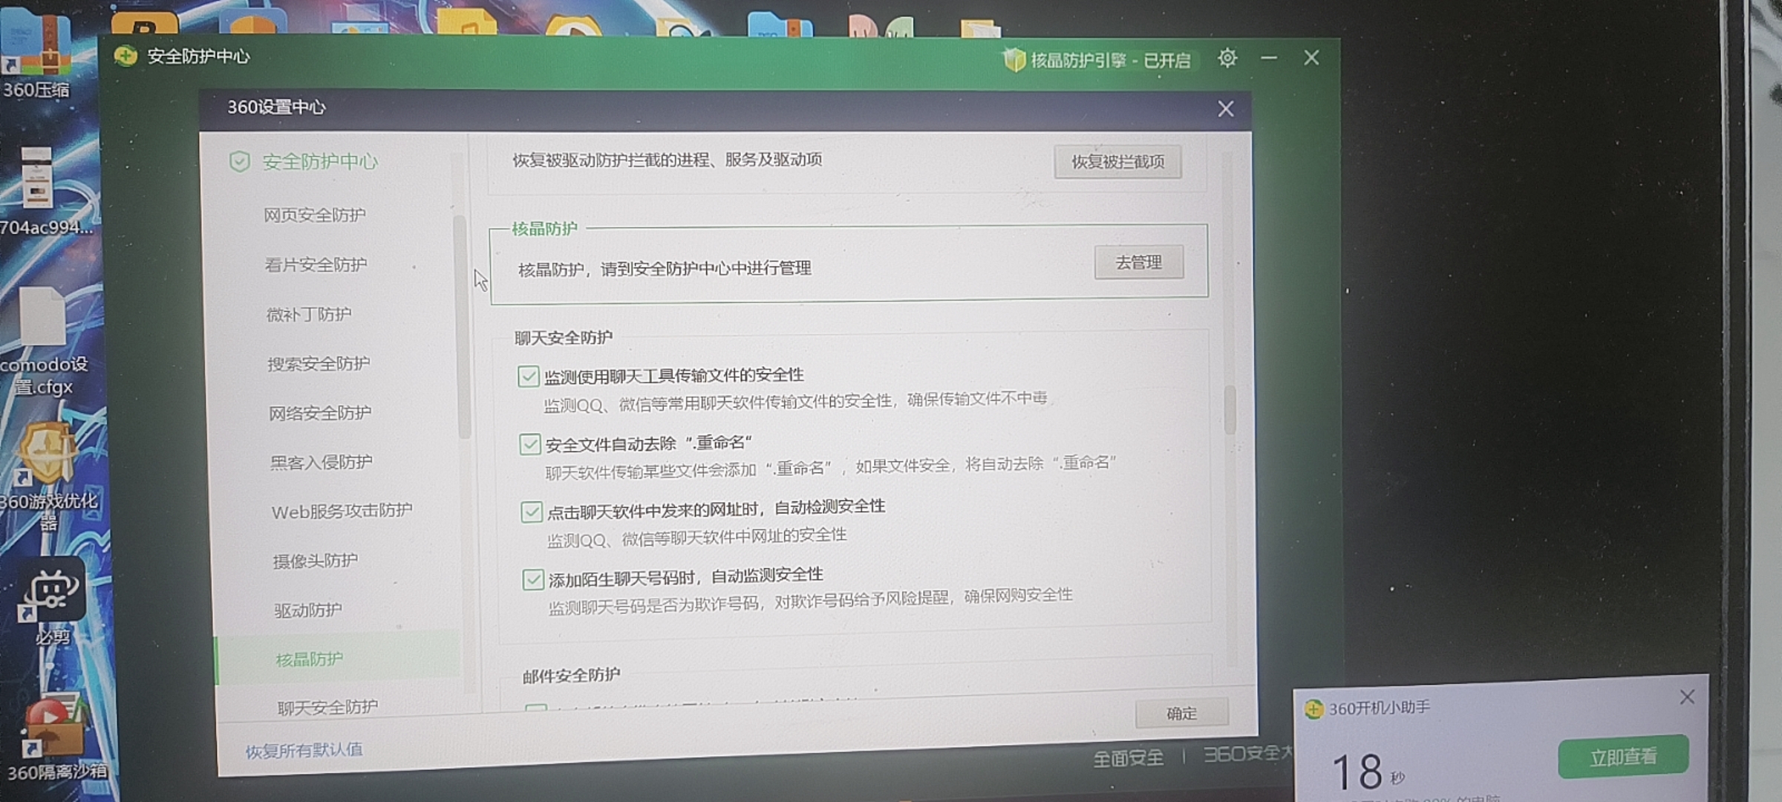Image resolution: width=1782 pixels, height=802 pixels.
Task: Select 微补丁防护 in sidebar
Action: click(309, 314)
